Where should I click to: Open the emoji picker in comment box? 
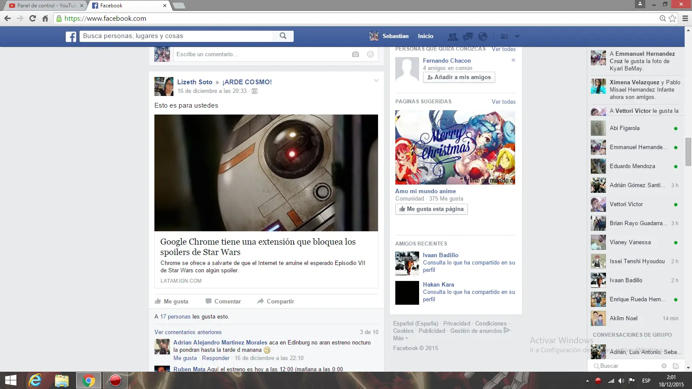click(370, 54)
